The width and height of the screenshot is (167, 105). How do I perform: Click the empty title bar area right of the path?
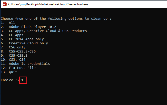[x=128, y=4]
